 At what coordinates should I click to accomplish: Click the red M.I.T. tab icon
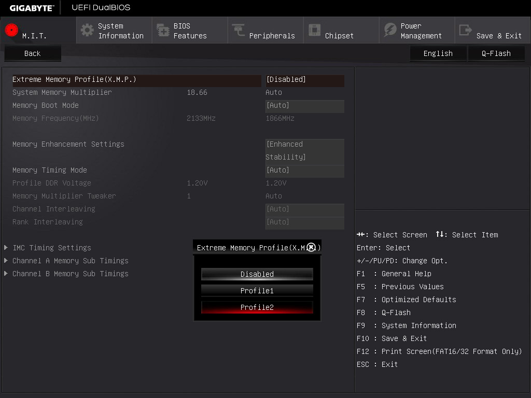coord(11,30)
